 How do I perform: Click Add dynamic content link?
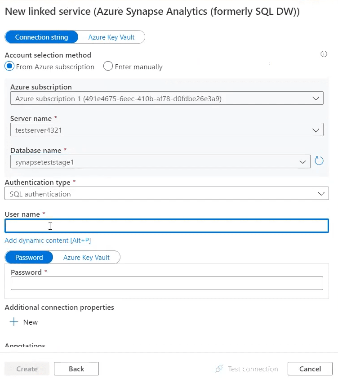pyautogui.click(x=48, y=241)
